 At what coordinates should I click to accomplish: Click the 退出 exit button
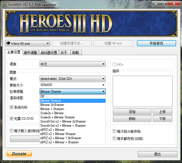158,154
